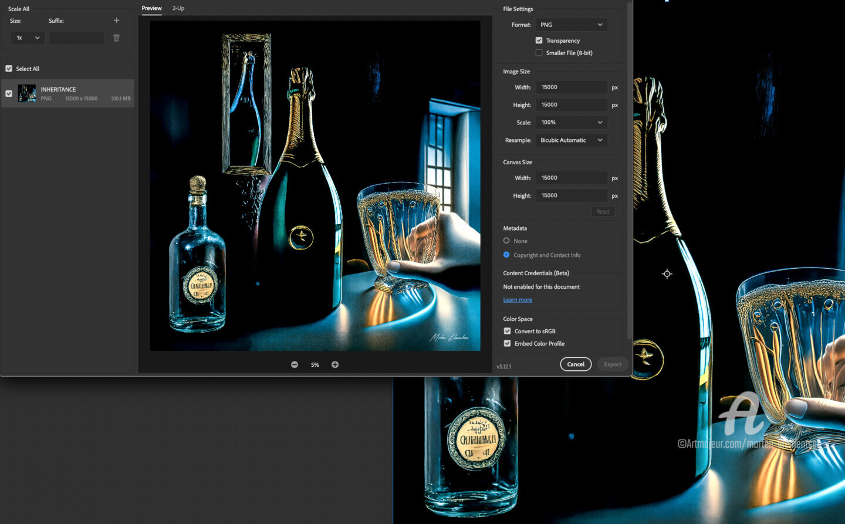Select the None metadata radio button

click(x=506, y=241)
